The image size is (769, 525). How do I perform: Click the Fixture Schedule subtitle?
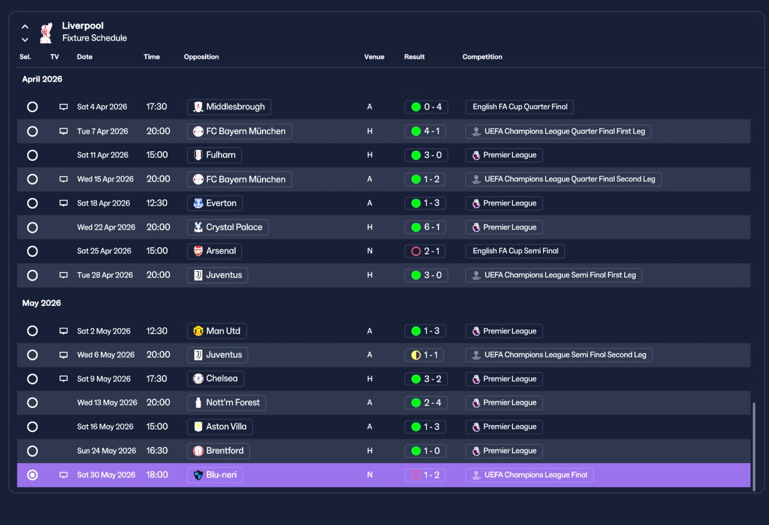click(94, 38)
